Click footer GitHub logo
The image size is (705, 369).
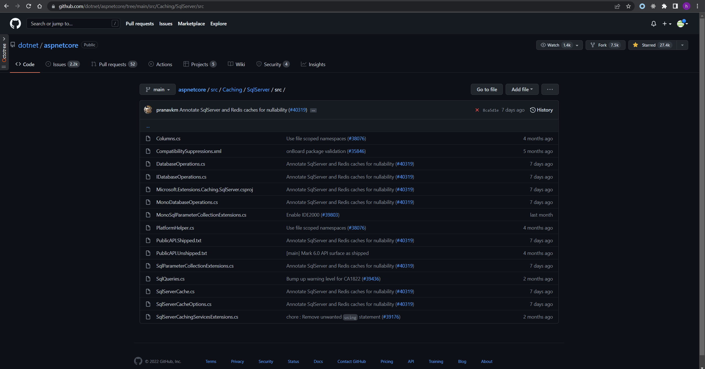click(138, 361)
